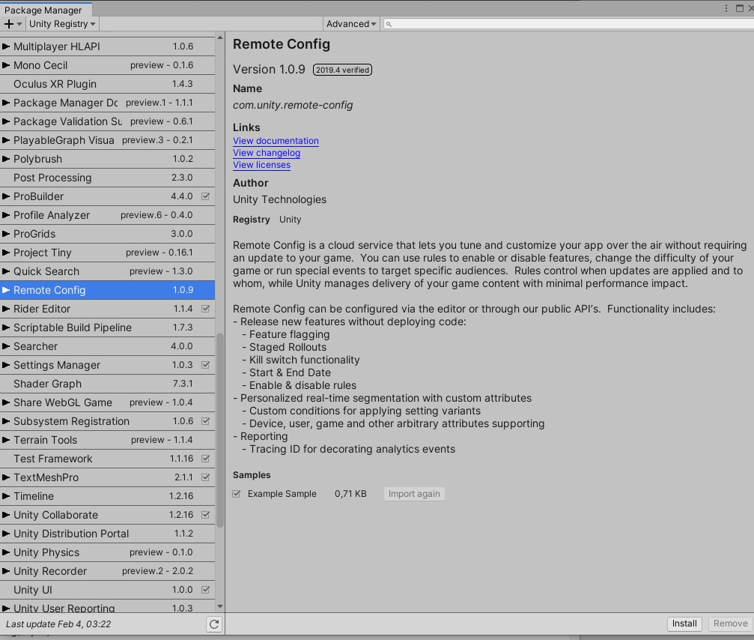The image size is (754, 640).
Task: Maximize the Package Manager window
Action: (740, 8)
